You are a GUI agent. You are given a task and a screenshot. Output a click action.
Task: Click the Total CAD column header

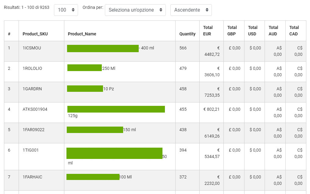click(294, 31)
